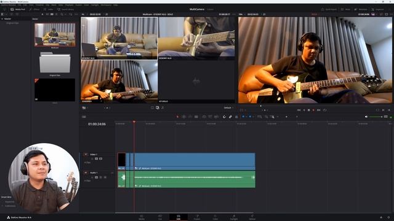Click the Detail Zoom icon
Viewport: 394px width, 221px height.
point(266,117)
